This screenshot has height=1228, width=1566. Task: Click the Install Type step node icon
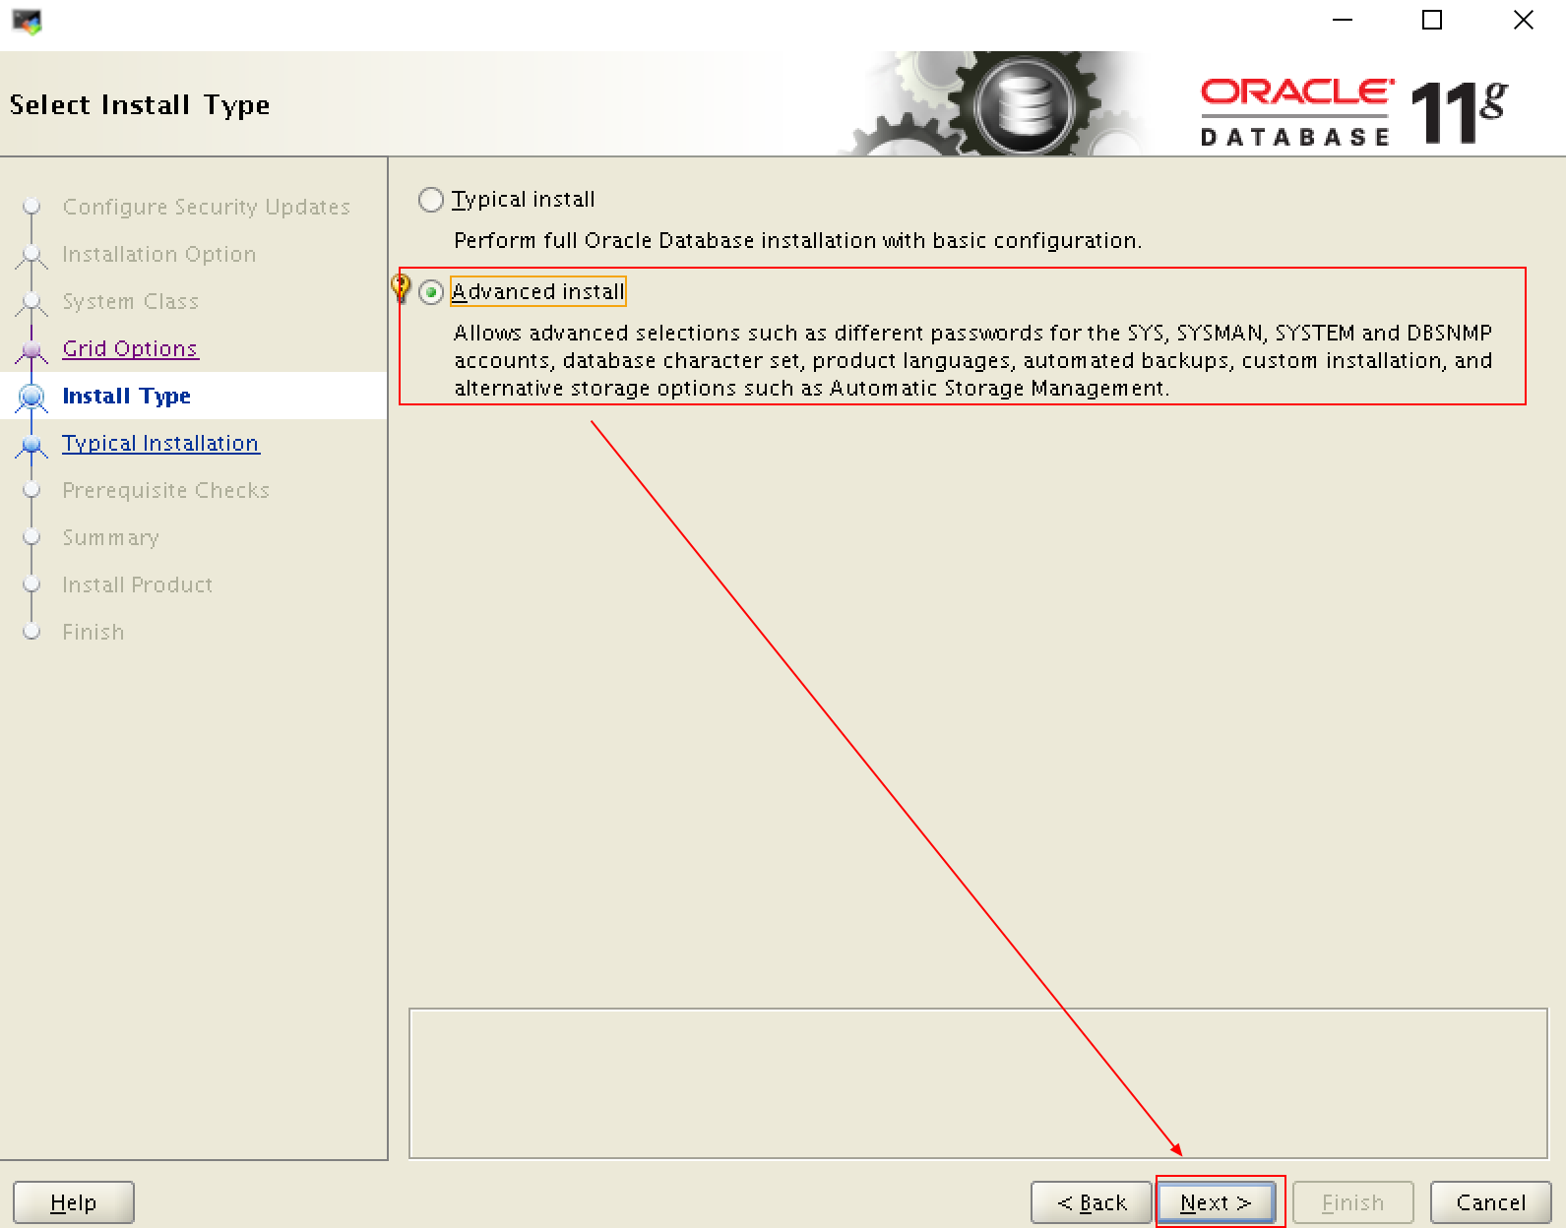pos(31,397)
